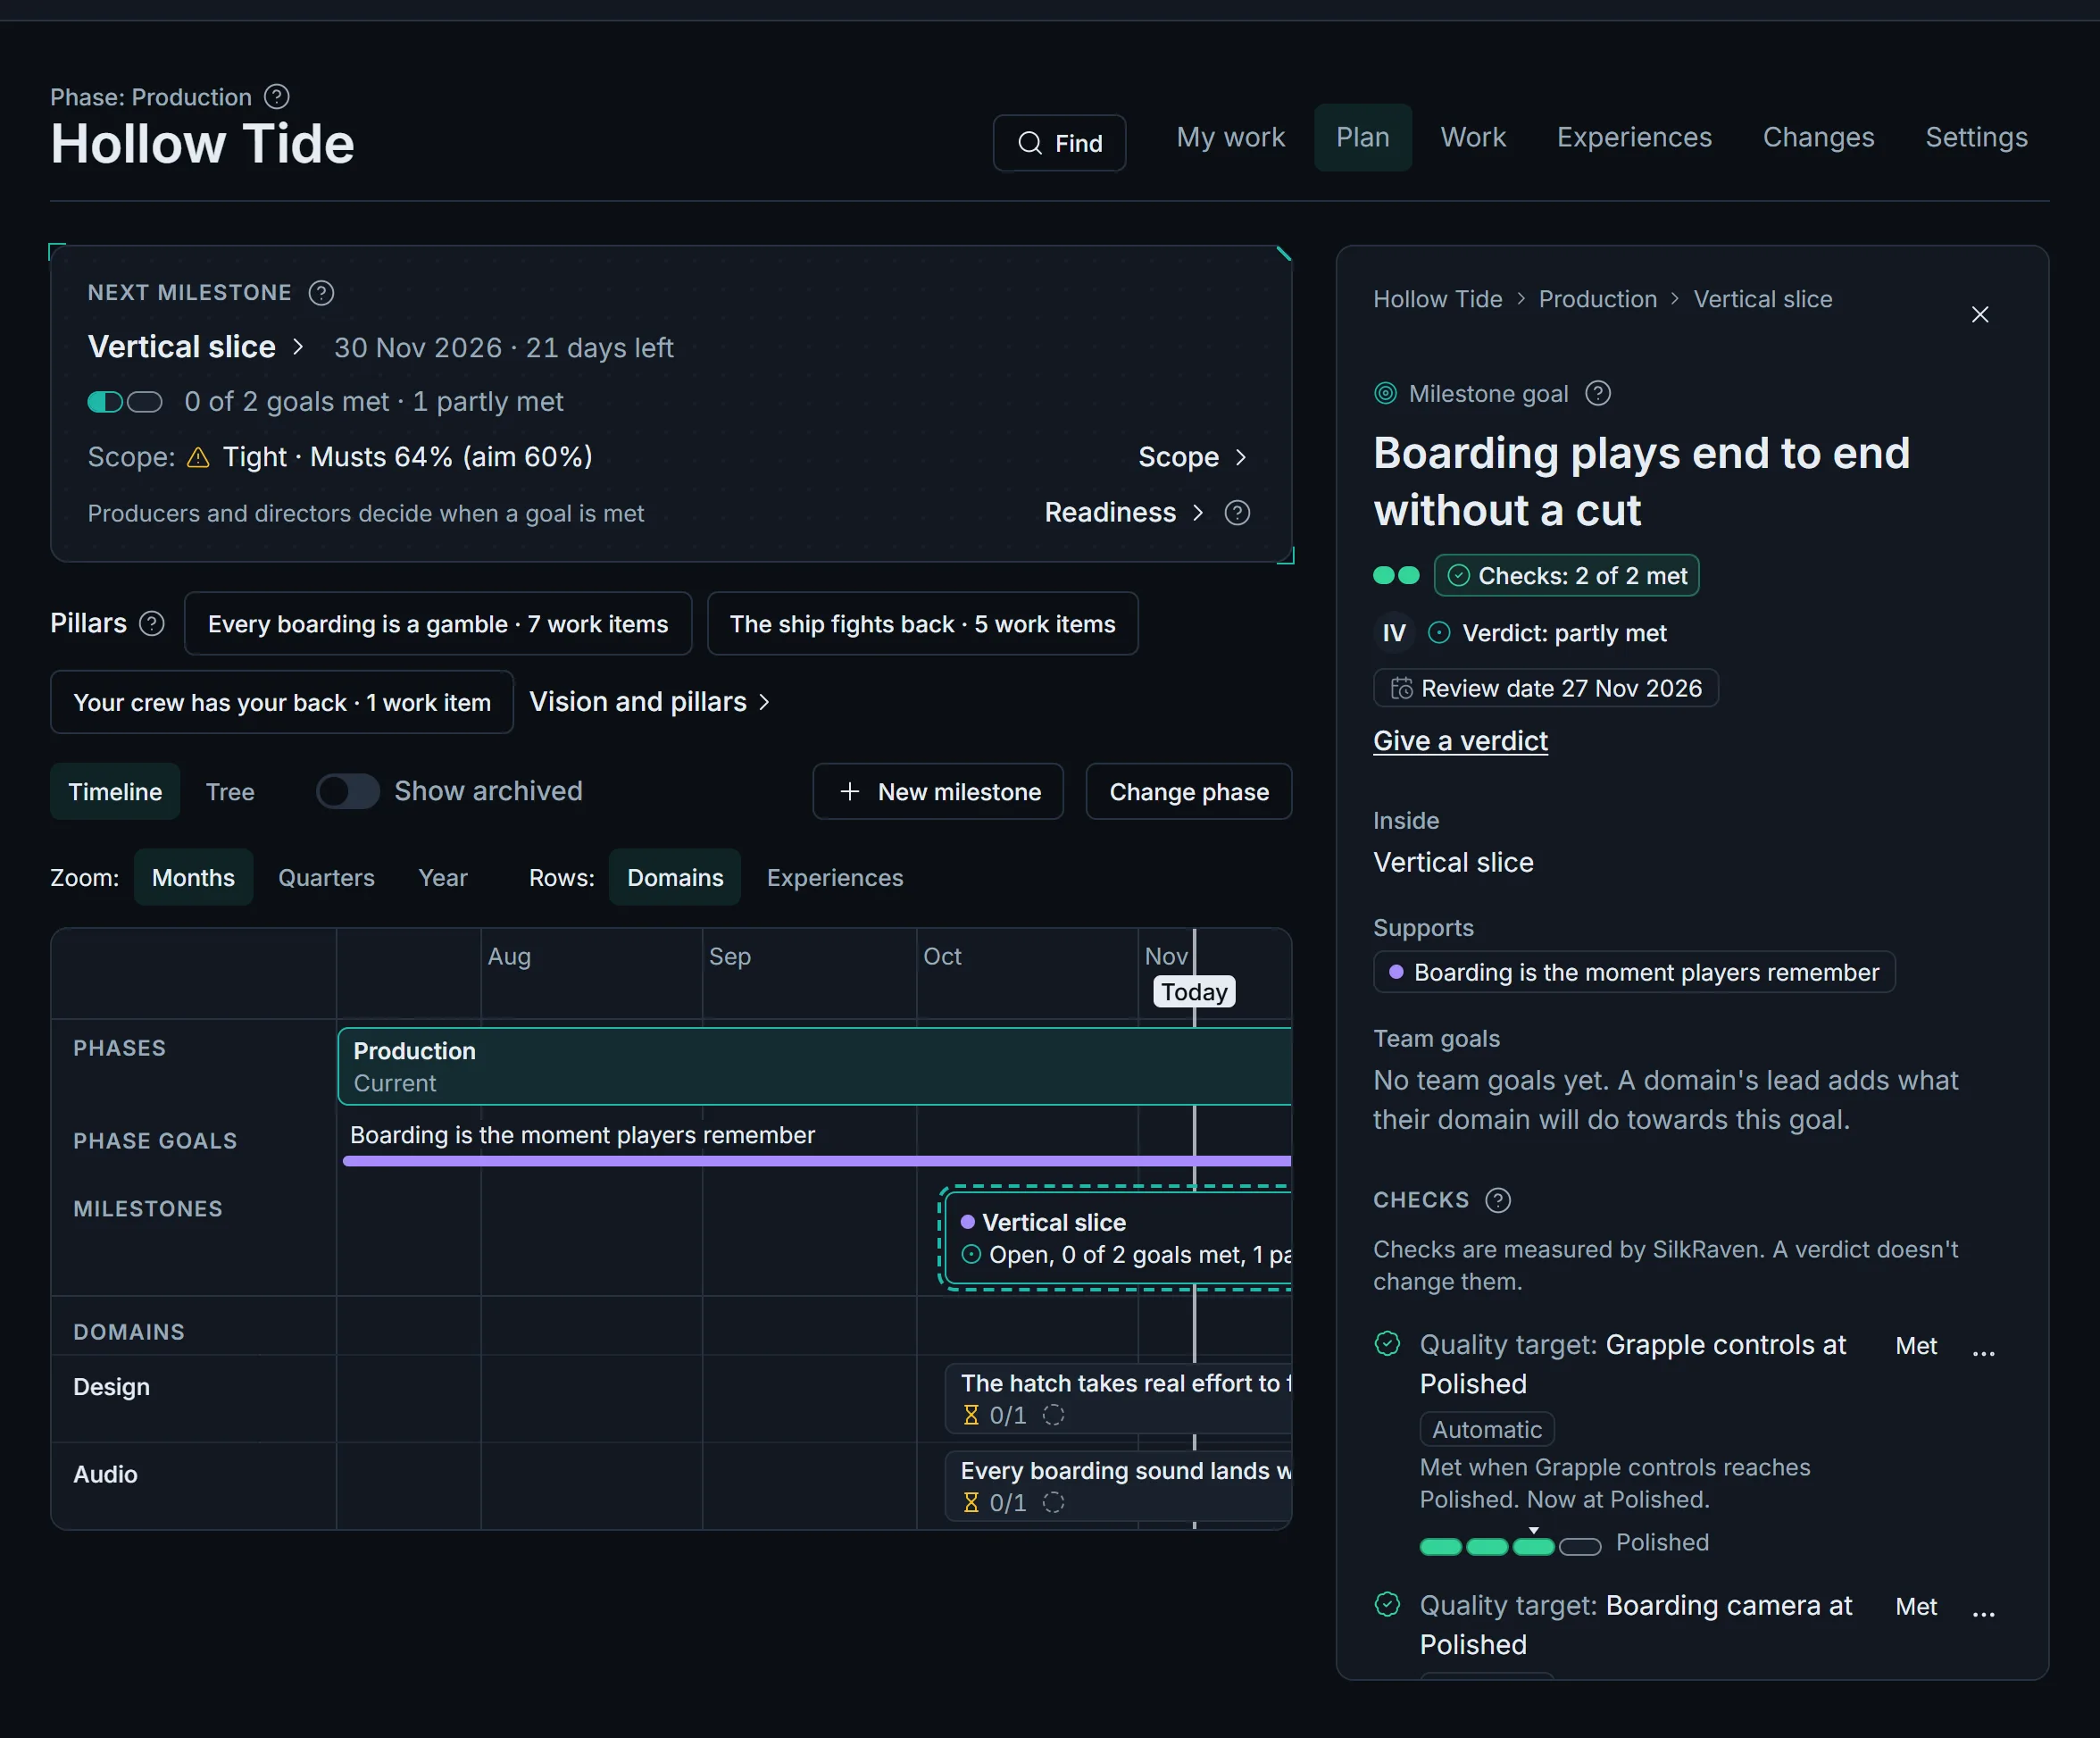Toggle Show archived switch

(347, 792)
